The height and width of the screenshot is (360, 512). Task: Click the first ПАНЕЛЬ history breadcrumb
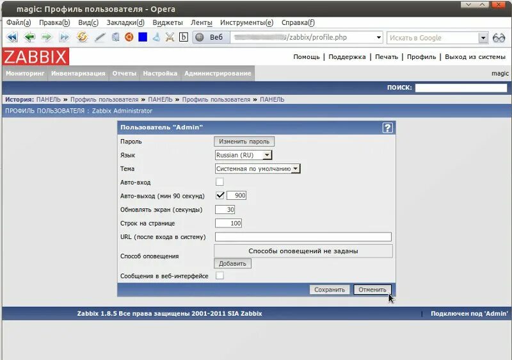(49, 99)
